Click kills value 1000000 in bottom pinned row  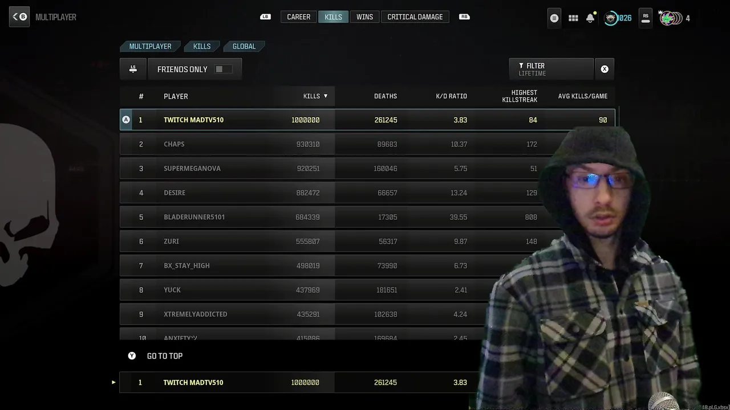point(305,383)
